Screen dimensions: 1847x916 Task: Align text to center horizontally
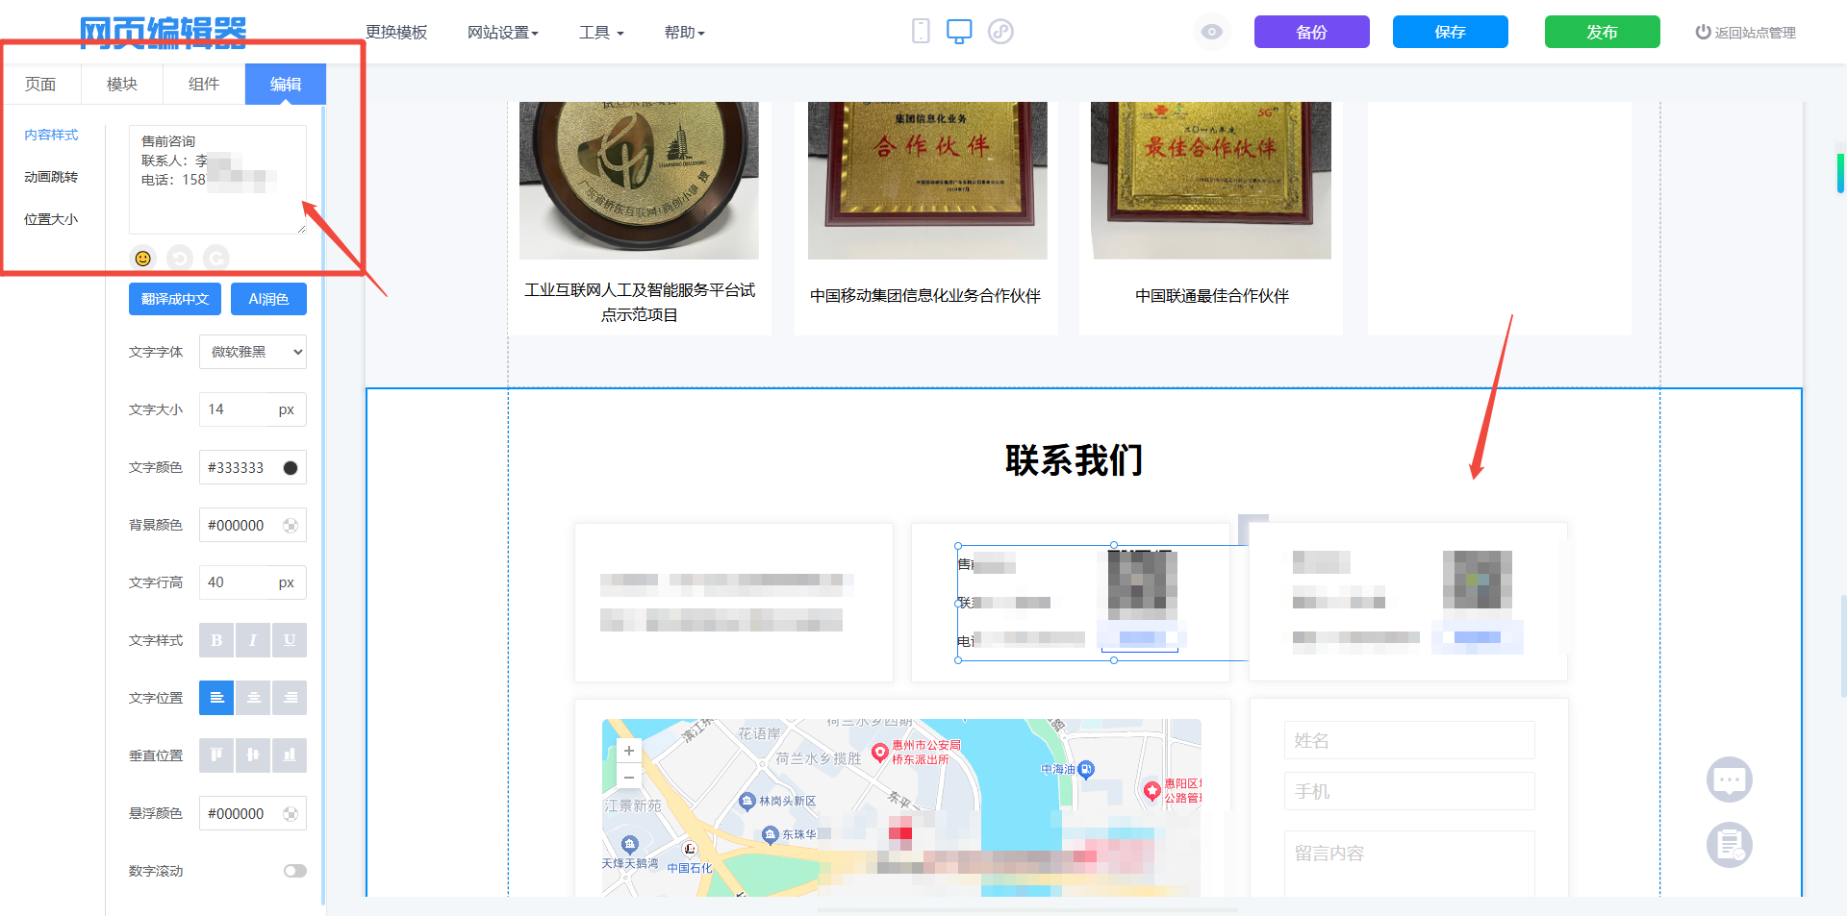pyautogui.click(x=253, y=698)
